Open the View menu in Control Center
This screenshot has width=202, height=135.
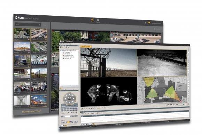tap(64, 44)
